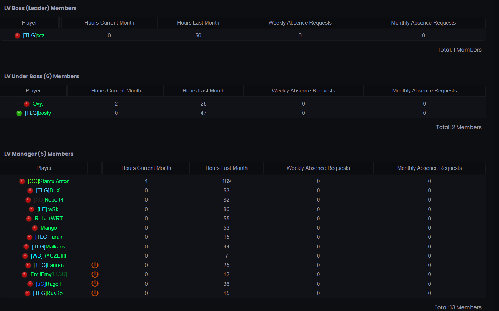Click the power icon beside [TLG]RusKo.
Viewport: 499px width, 311px height.
(x=95, y=293)
